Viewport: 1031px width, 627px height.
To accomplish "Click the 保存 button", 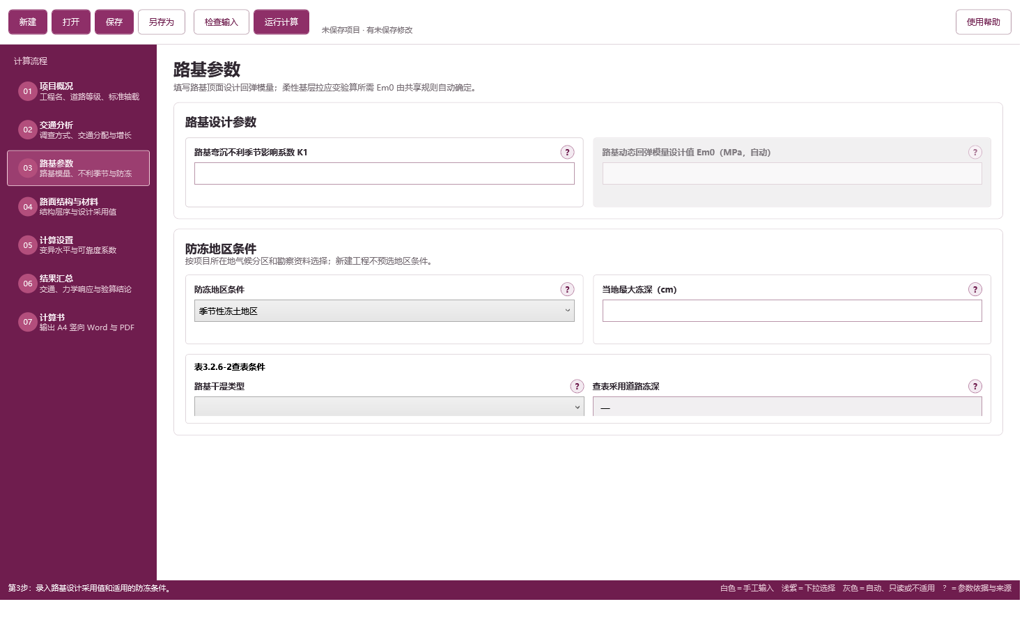I will [x=114, y=22].
